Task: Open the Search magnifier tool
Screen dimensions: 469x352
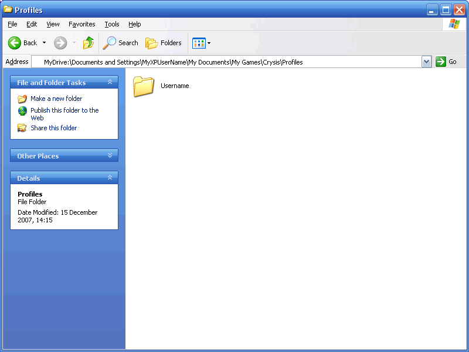Action: click(120, 43)
